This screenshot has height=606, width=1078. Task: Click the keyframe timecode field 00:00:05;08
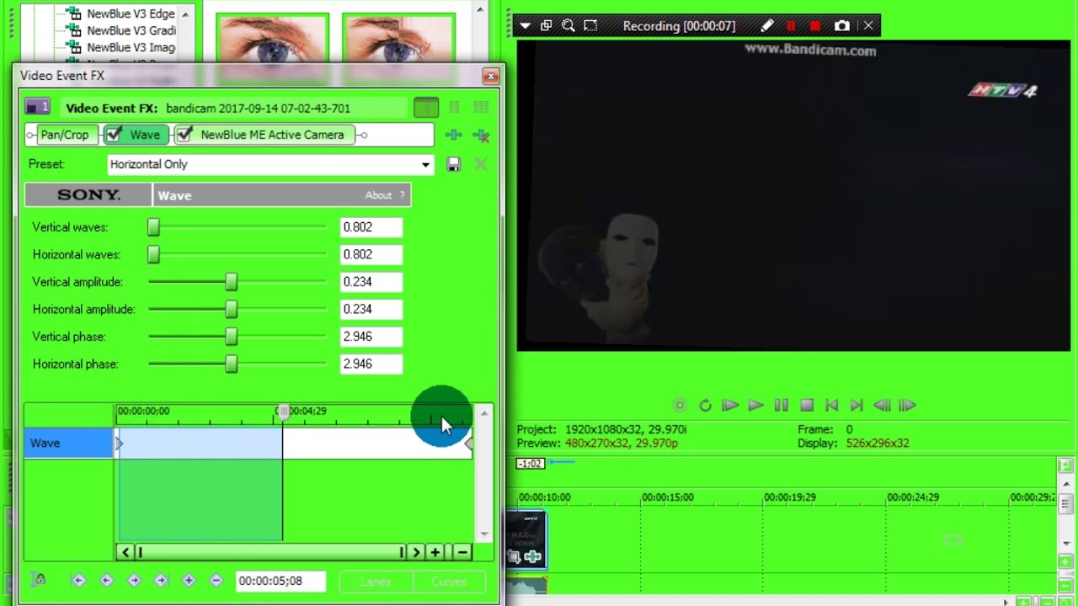click(280, 581)
